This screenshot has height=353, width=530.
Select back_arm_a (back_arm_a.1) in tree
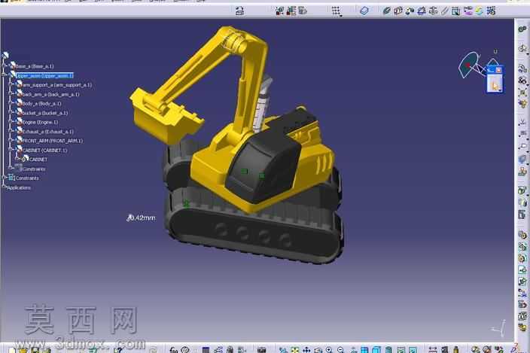coord(50,94)
